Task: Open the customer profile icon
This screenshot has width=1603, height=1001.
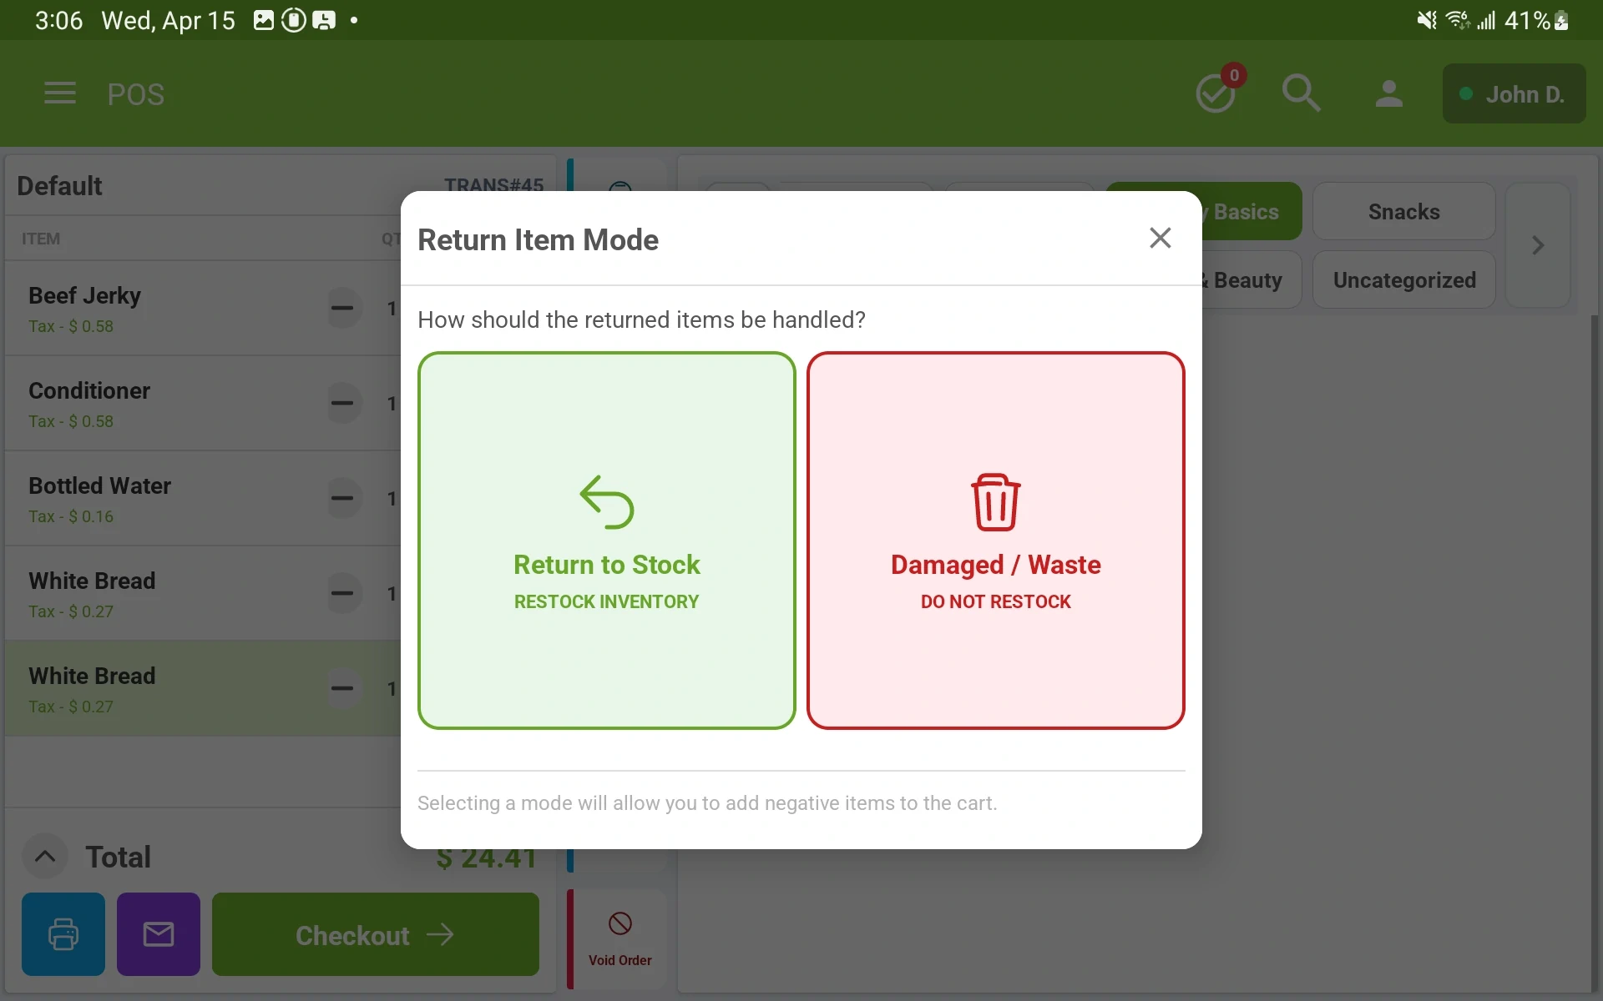Action: [1388, 93]
